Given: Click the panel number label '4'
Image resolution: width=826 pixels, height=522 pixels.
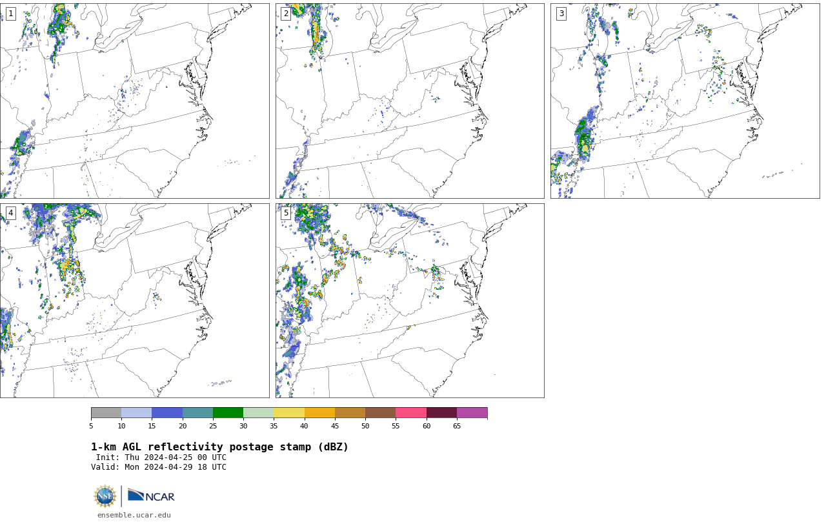Looking at the screenshot, I should point(10,213).
